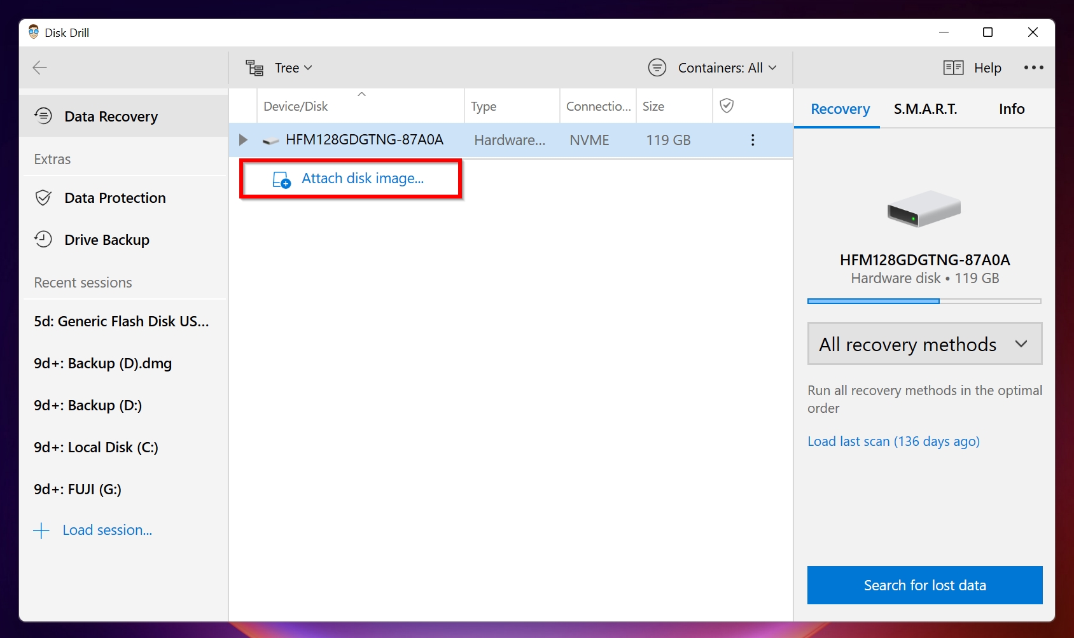Open session 9d+: Local Disk (C:)

coord(96,447)
